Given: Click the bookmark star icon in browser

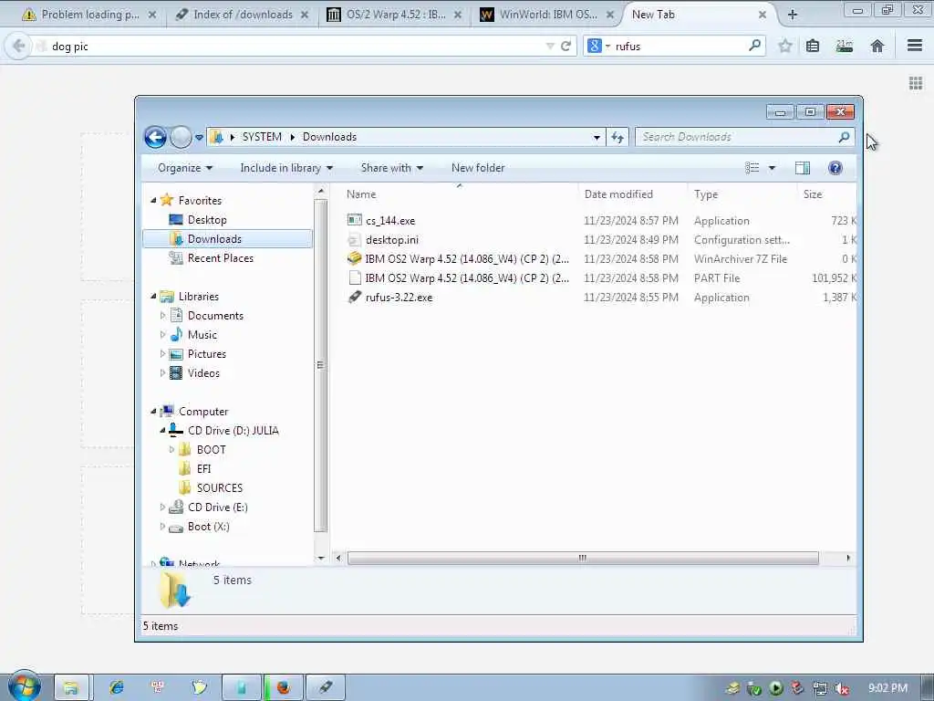Looking at the screenshot, I should [785, 46].
